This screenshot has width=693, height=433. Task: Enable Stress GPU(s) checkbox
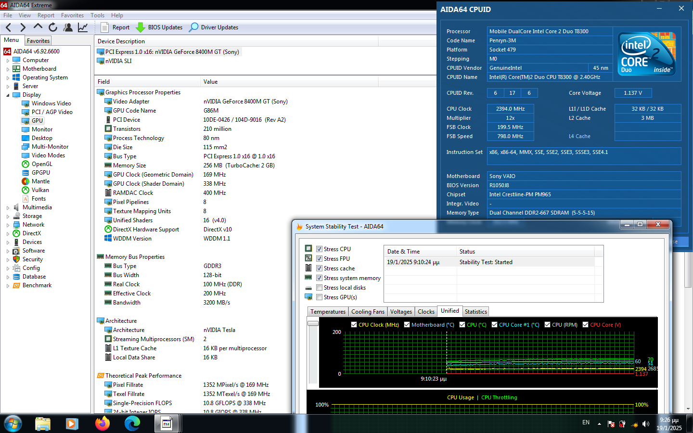tap(319, 297)
